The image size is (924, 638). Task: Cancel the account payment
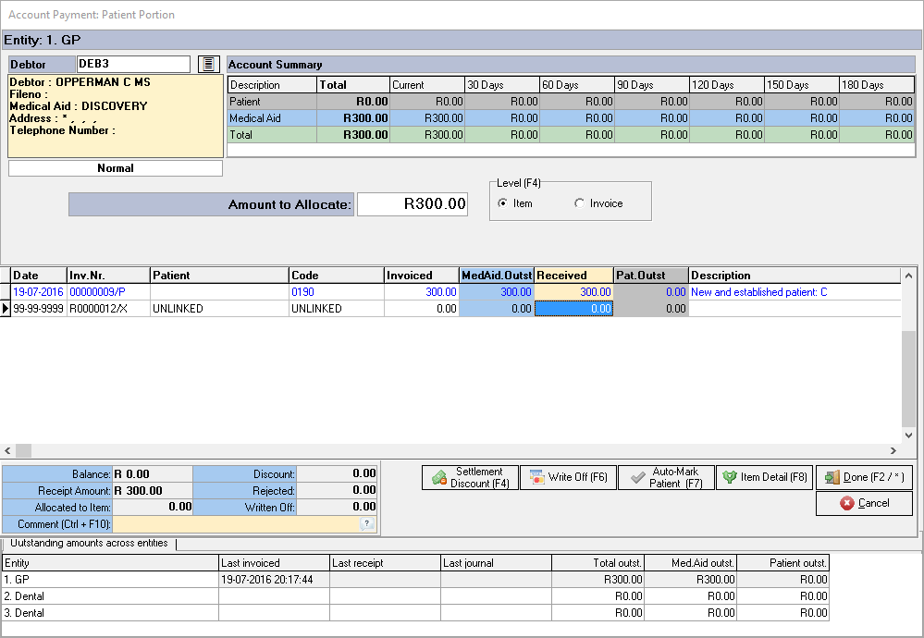(864, 503)
